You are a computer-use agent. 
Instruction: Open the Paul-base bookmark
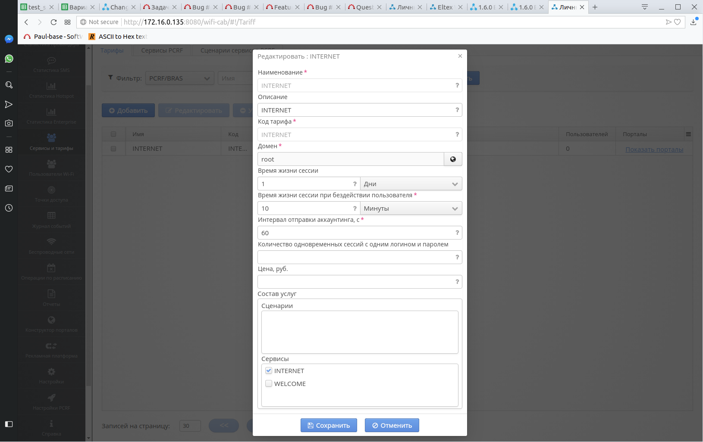pyautogui.click(x=53, y=37)
